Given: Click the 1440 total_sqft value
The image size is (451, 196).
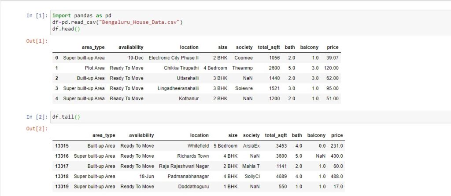Looking at the screenshot, I should pos(274,78).
